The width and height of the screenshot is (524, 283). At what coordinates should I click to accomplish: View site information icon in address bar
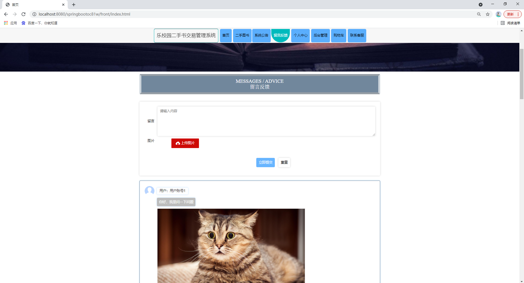click(x=34, y=14)
